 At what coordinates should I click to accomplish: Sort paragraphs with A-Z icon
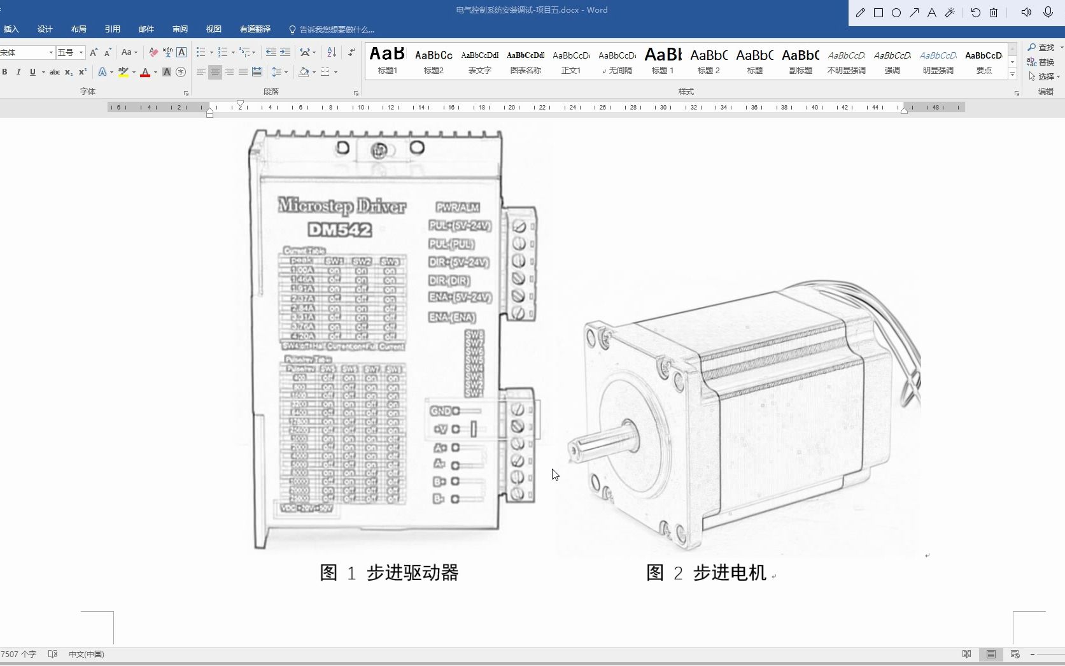[332, 52]
